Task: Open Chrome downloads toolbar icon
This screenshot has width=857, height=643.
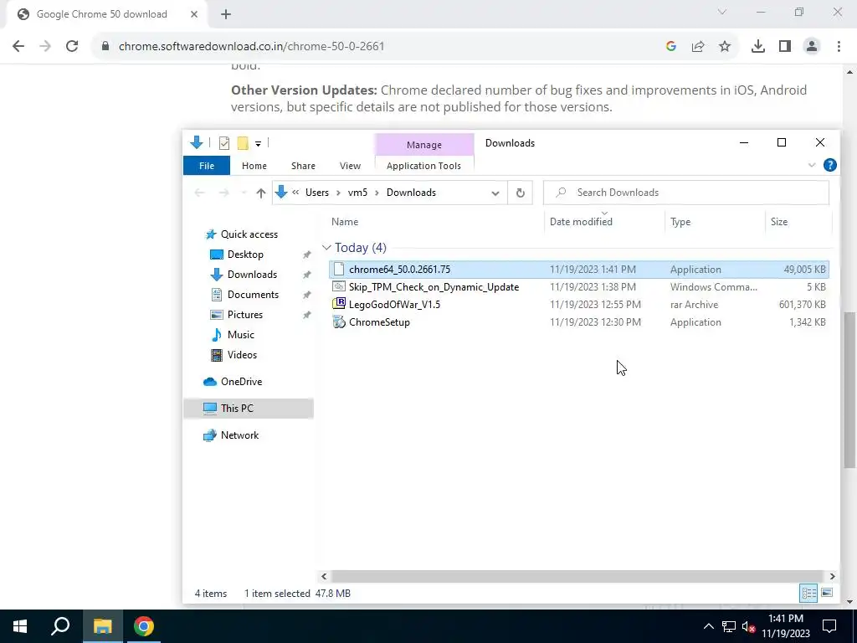Action: pos(757,47)
